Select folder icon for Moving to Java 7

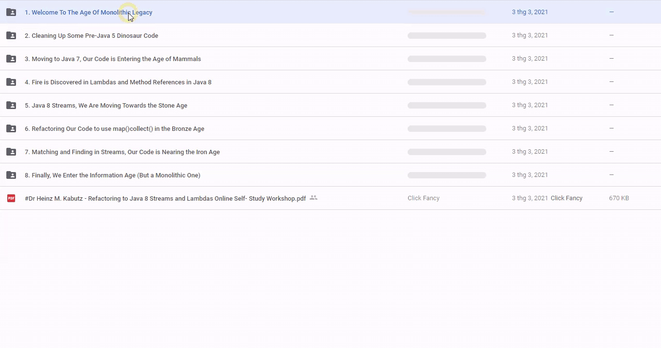pyautogui.click(x=11, y=59)
